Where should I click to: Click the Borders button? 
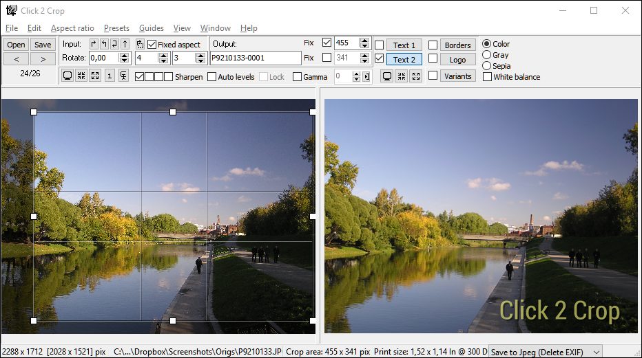pos(457,45)
